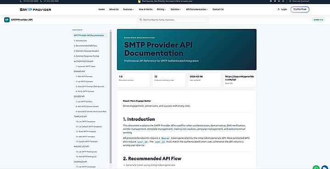Click the 'Bearer' code tag in Introduction
330x169 pixels.
pyautogui.click(x=165, y=138)
